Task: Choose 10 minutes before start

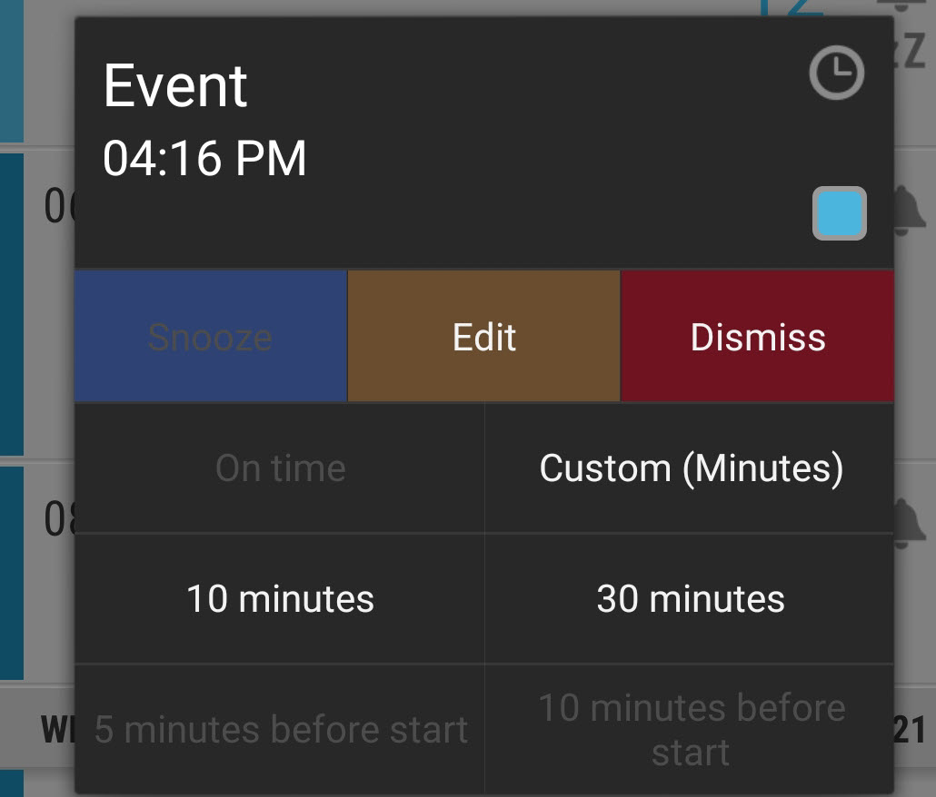Action: [691, 729]
